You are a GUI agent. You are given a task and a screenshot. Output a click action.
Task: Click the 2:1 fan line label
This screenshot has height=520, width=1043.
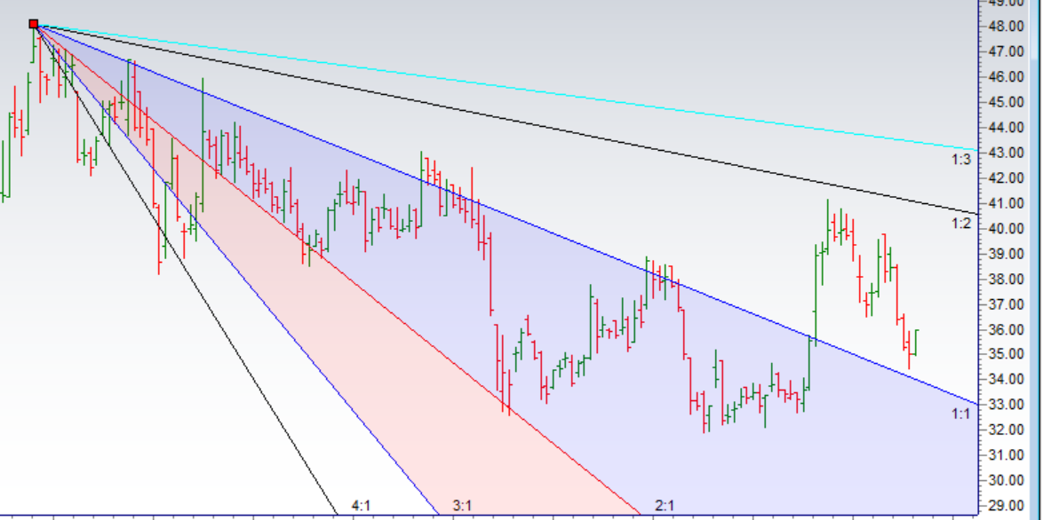click(665, 507)
